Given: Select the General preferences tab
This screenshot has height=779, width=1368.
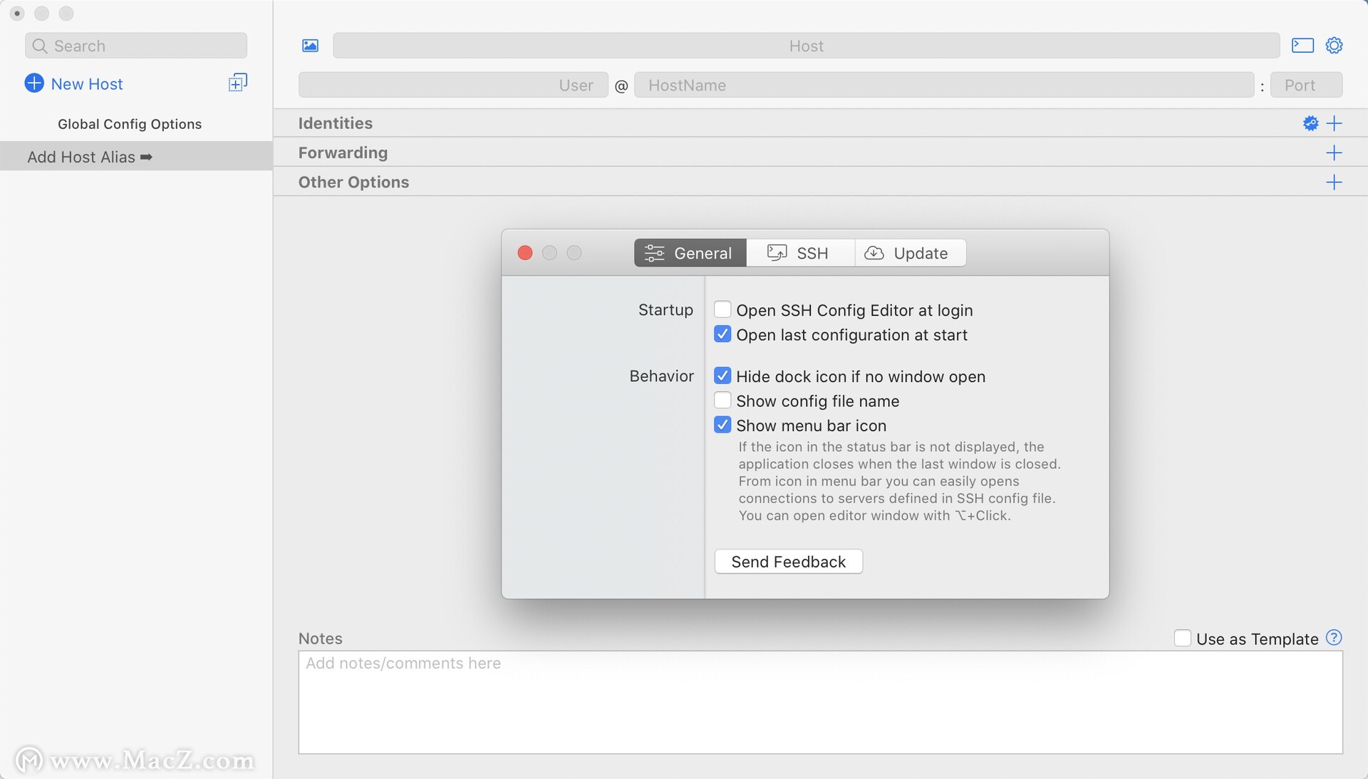Looking at the screenshot, I should [x=690, y=253].
